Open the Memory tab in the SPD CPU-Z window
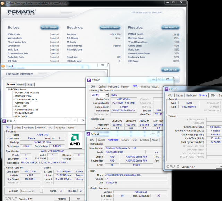 [125, 86]
